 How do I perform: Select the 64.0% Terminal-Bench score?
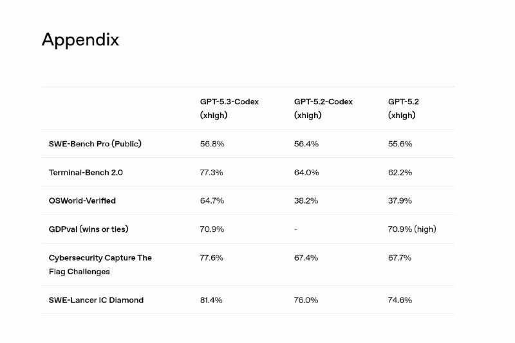(x=306, y=172)
